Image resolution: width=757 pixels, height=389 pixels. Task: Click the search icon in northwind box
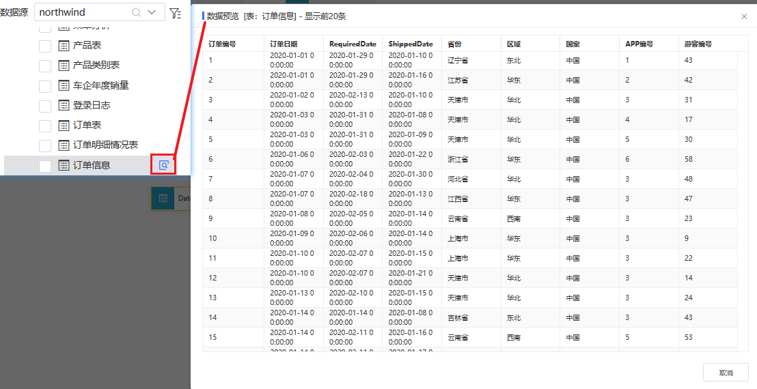tap(136, 12)
